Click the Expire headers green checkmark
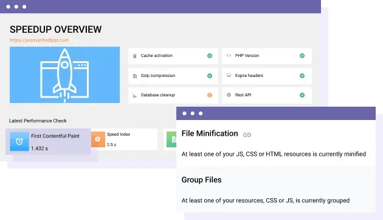 (302, 76)
